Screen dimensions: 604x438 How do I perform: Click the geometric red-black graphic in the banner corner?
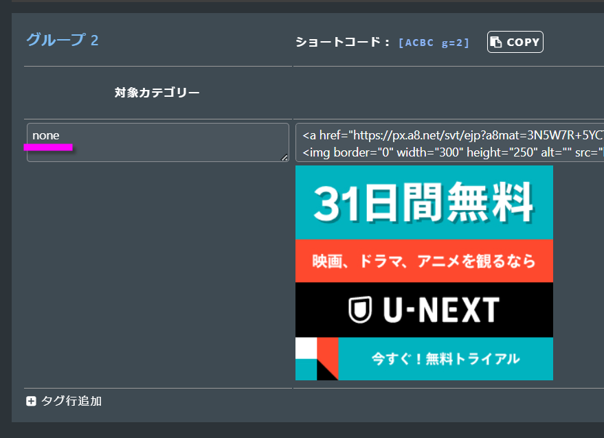(317, 359)
